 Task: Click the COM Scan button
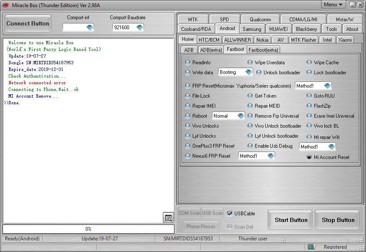(189, 213)
